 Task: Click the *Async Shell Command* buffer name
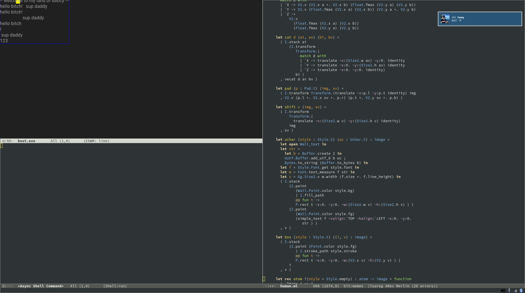[x=40, y=286]
